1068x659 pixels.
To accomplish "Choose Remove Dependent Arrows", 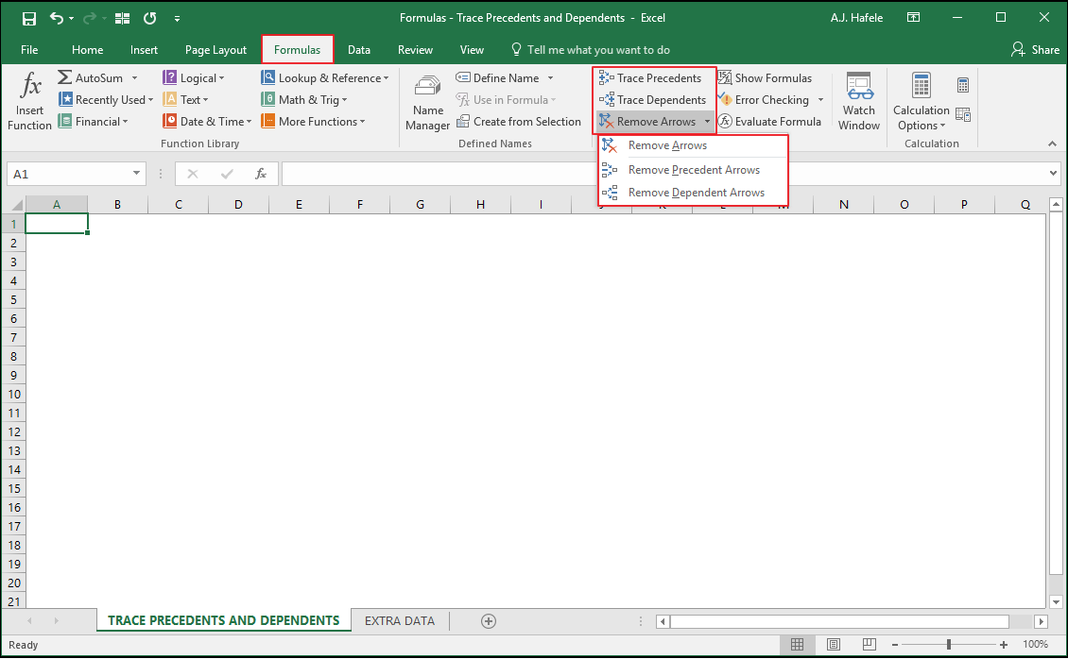I will point(693,193).
